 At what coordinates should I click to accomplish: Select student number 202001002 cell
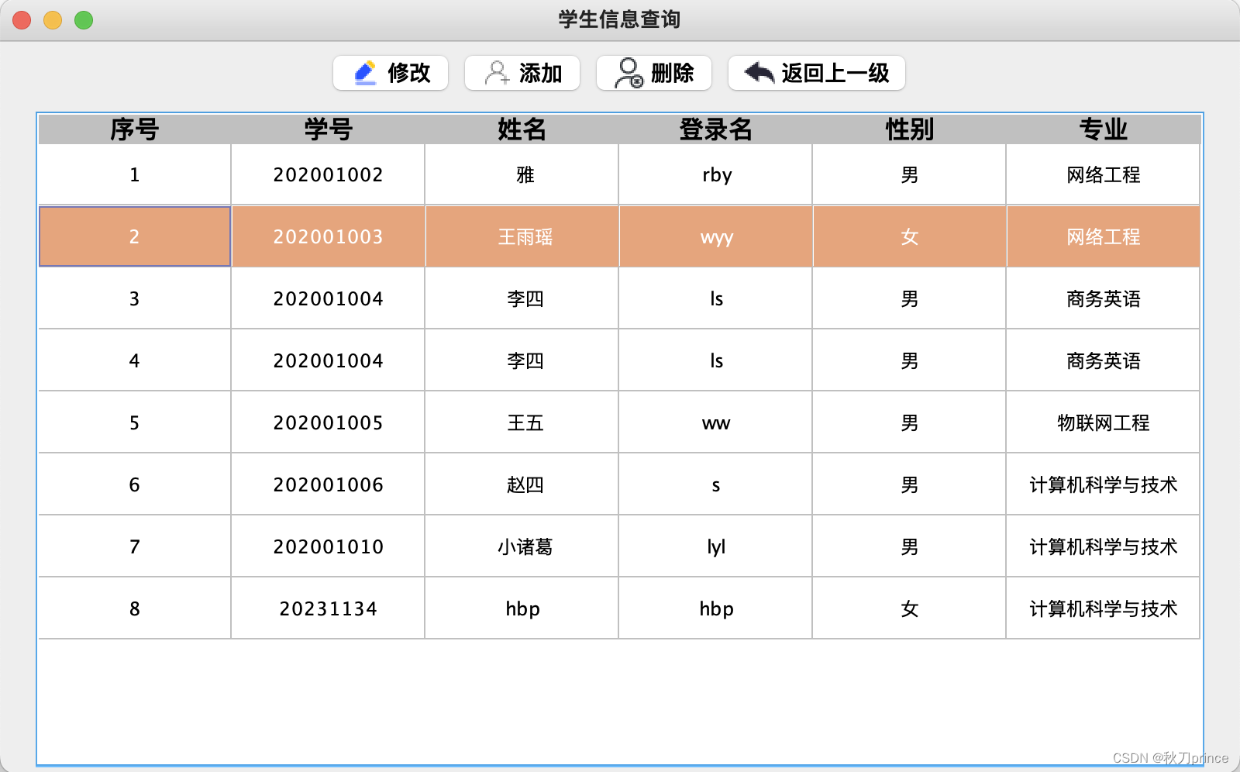329,174
